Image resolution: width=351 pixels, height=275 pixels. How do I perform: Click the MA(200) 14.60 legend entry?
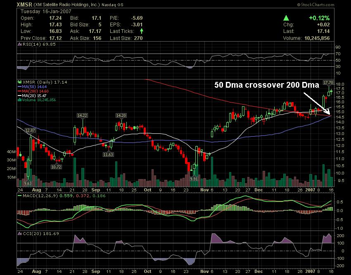[x=35, y=91]
